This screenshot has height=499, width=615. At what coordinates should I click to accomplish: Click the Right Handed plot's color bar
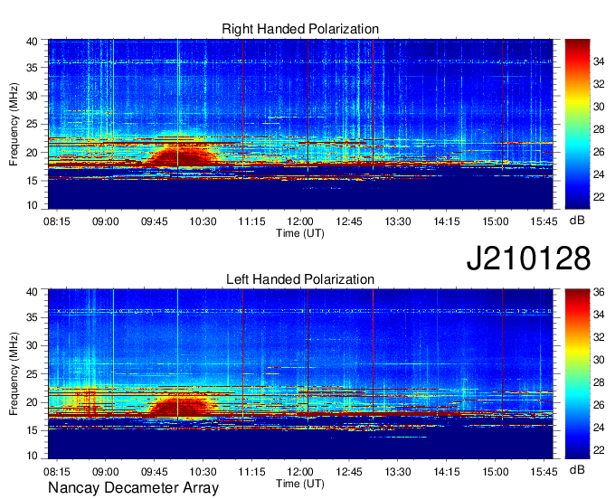coord(577,124)
